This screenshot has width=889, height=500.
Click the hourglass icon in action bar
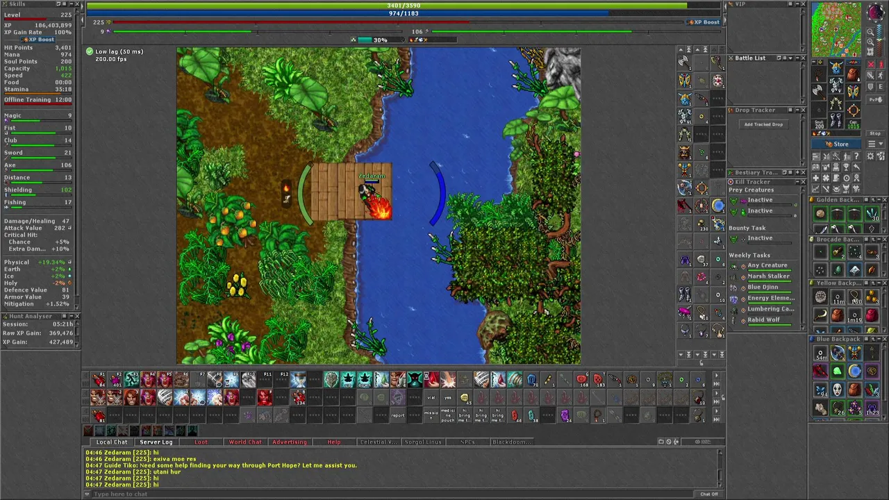point(298,380)
